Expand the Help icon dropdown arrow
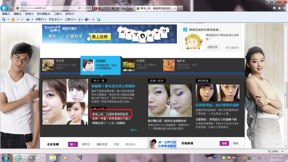 pyautogui.click(x=89, y=19)
